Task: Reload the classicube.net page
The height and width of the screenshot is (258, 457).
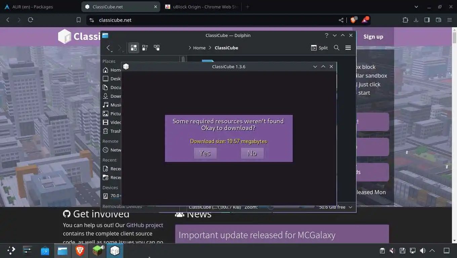Action: pyautogui.click(x=31, y=20)
